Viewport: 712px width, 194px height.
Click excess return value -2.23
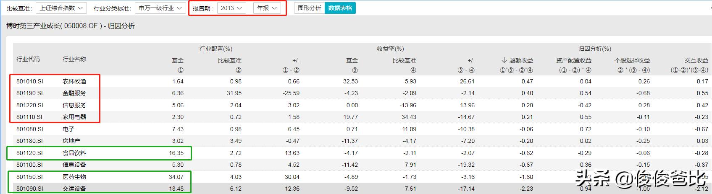coord(526,189)
